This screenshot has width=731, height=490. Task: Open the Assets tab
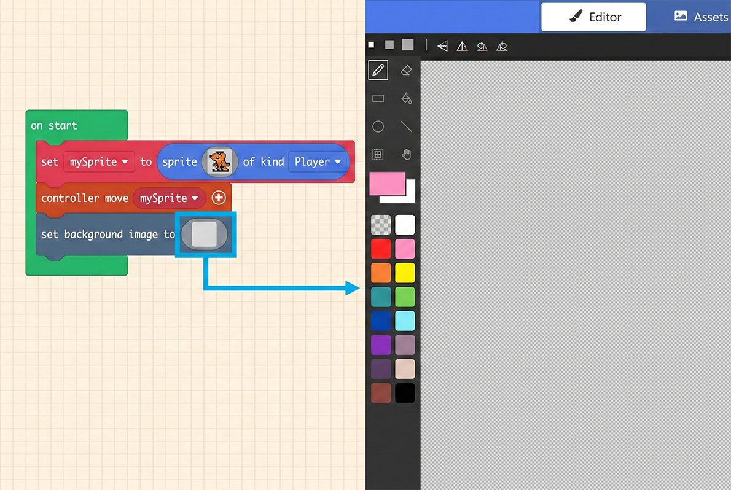700,17
